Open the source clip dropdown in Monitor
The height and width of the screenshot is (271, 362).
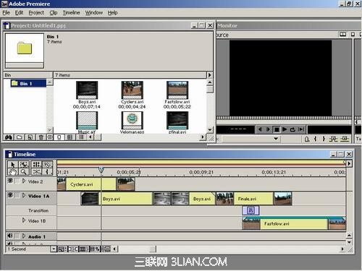click(x=276, y=139)
